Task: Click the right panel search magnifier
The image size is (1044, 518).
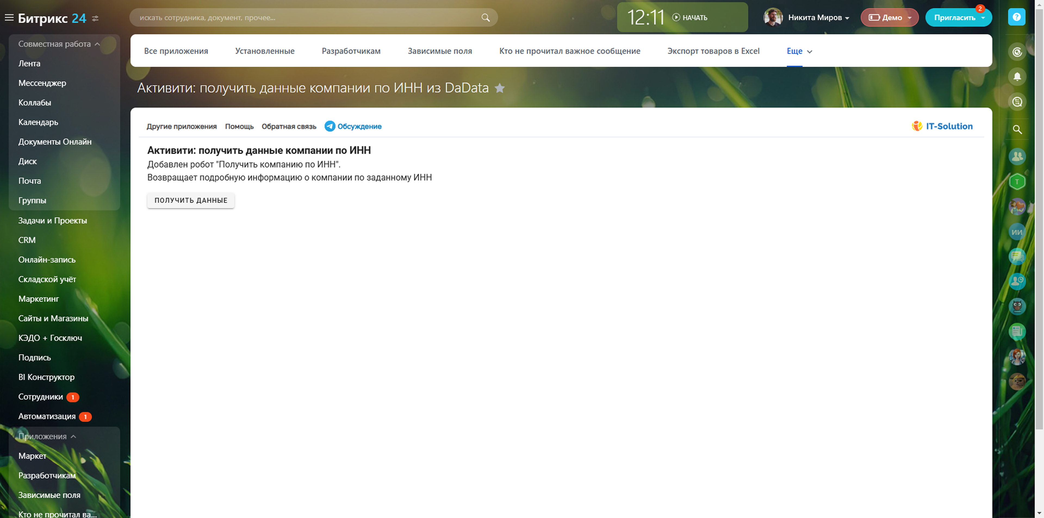Action: point(1017,130)
